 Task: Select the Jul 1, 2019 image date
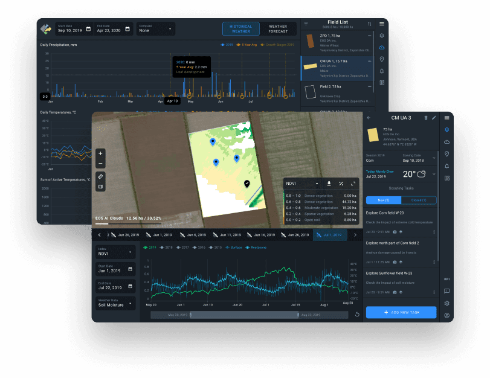pyautogui.click(x=330, y=235)
